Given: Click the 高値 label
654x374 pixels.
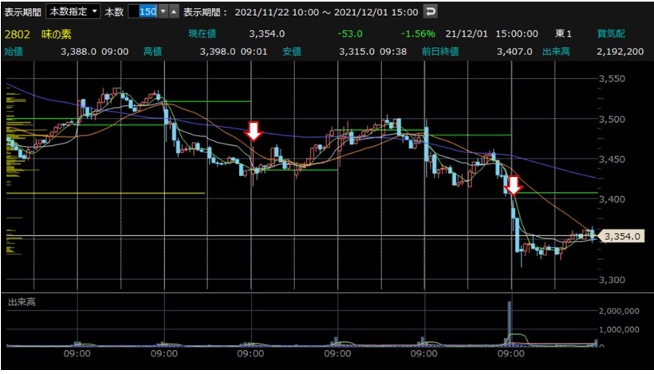Looking at the screenshot, I should (152, 52).
